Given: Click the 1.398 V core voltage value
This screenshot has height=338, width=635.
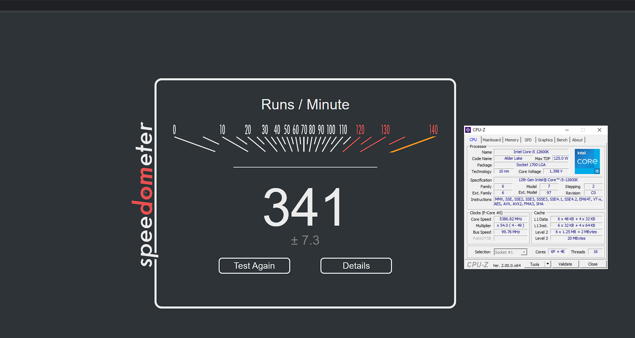Looking at the screenshot, I should point(556,172).
